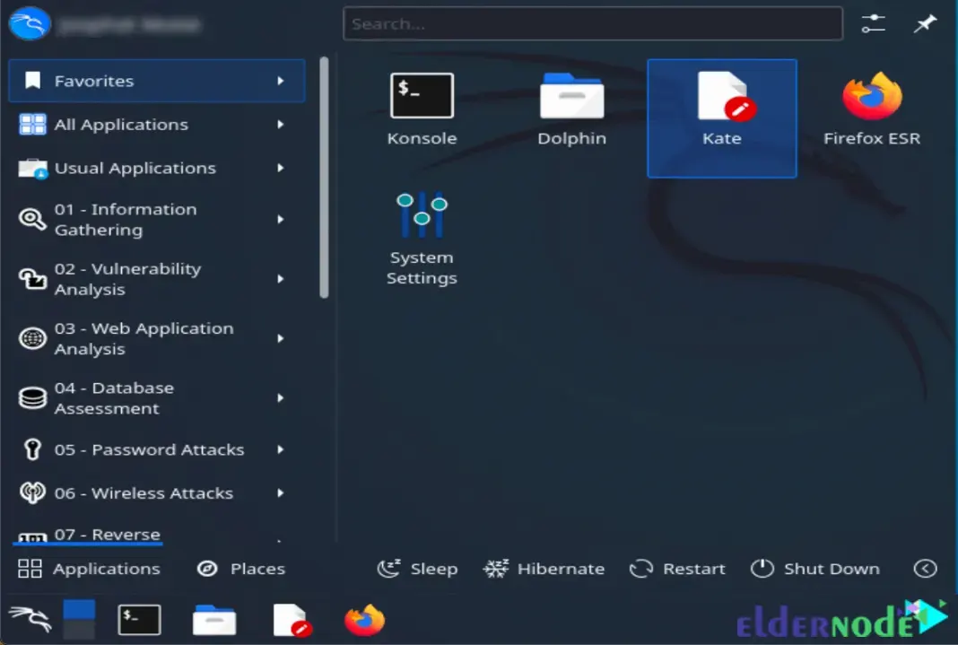
Task: Expand the Web Application Analysis submenu arrow
Action: click(x=281, y=338)
